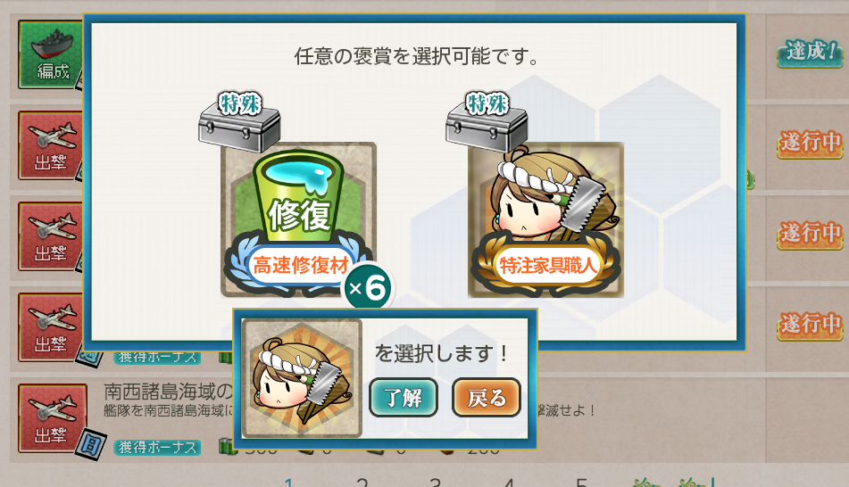Choose the 特注家具職人 furniture fairy reward

point(545,219)
